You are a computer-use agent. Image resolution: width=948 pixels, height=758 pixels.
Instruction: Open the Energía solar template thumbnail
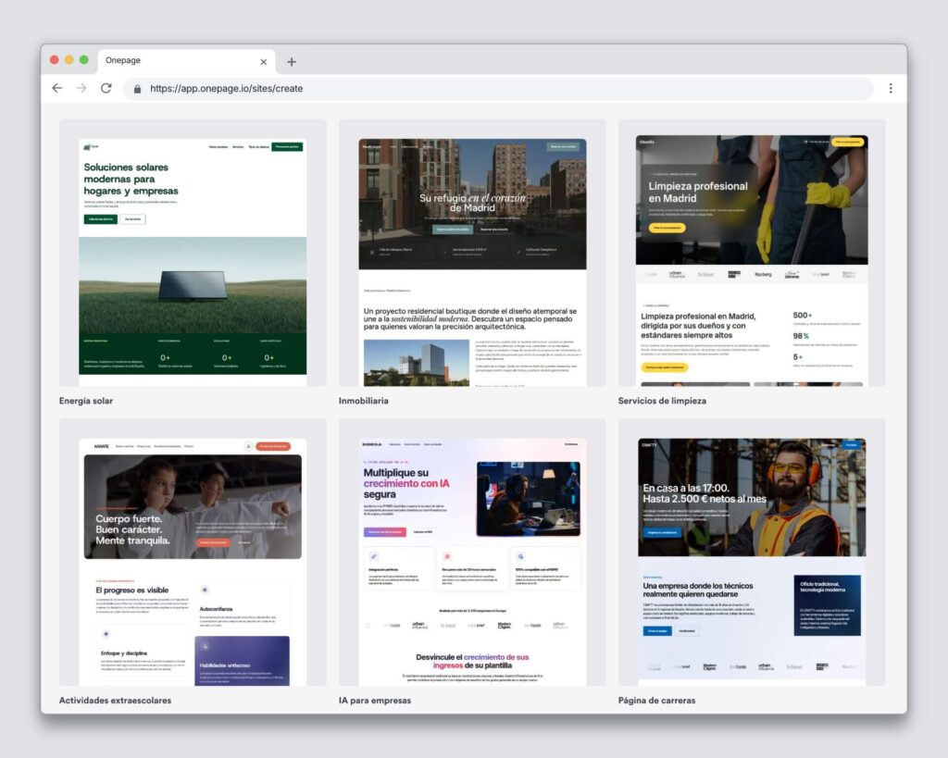click(x=193, y=253)
